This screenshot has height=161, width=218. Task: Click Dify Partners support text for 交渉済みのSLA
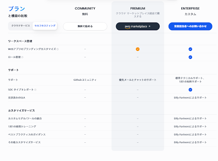click(x=190, y=98)
